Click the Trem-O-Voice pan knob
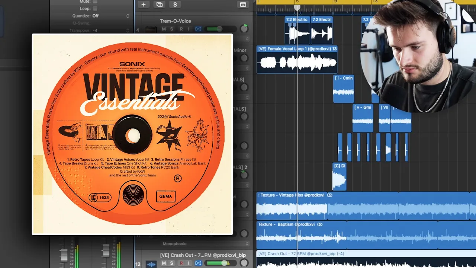 pos(244,29)
